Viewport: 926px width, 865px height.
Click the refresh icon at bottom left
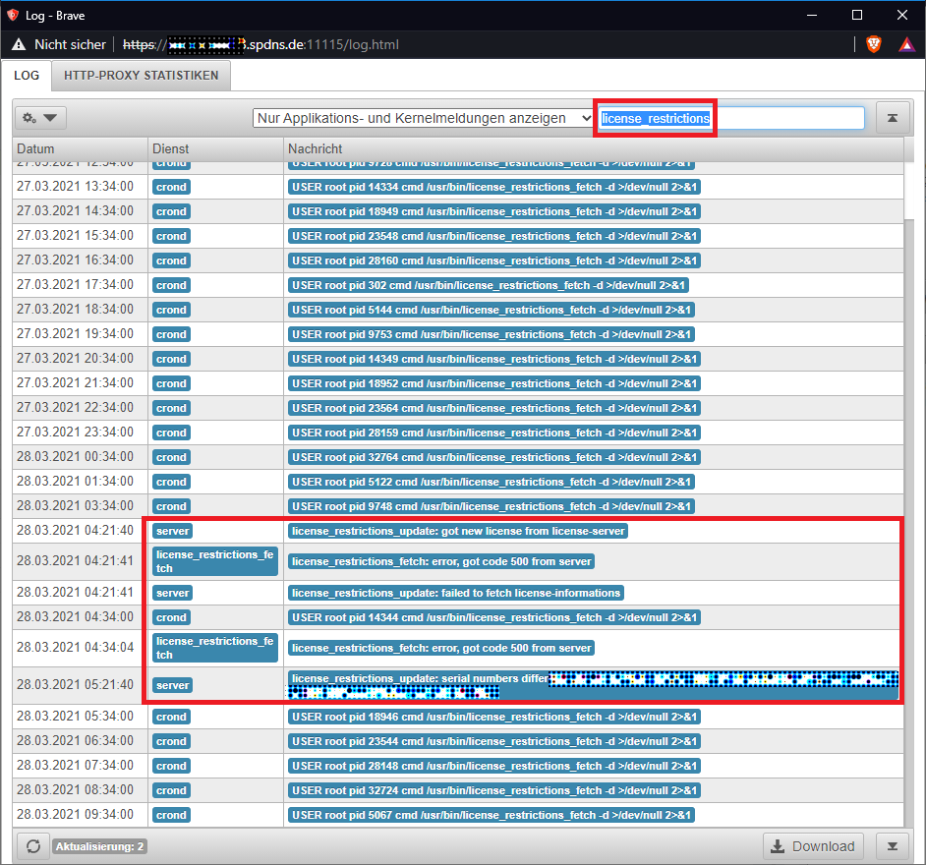point(32,846)
